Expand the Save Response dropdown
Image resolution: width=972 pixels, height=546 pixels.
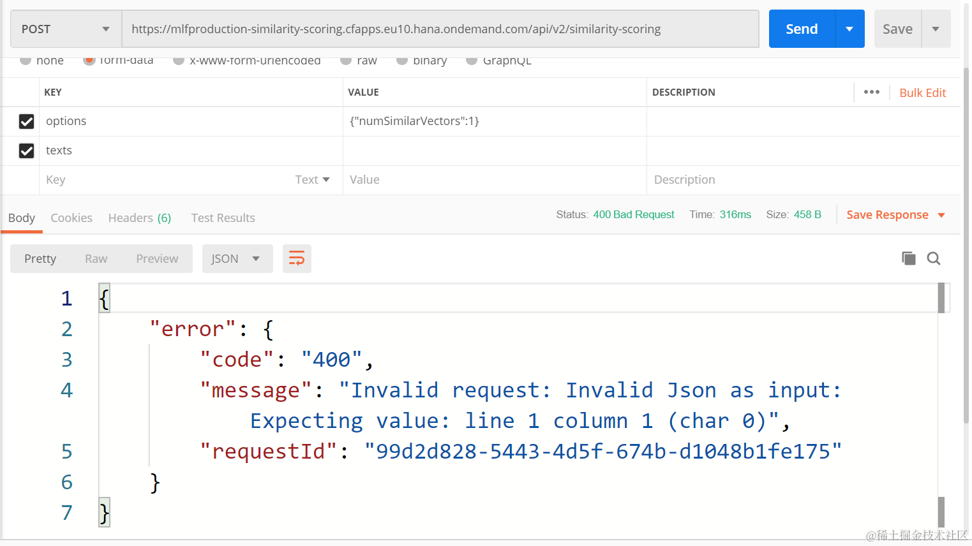pyautogui.click(x=941, y=215)
